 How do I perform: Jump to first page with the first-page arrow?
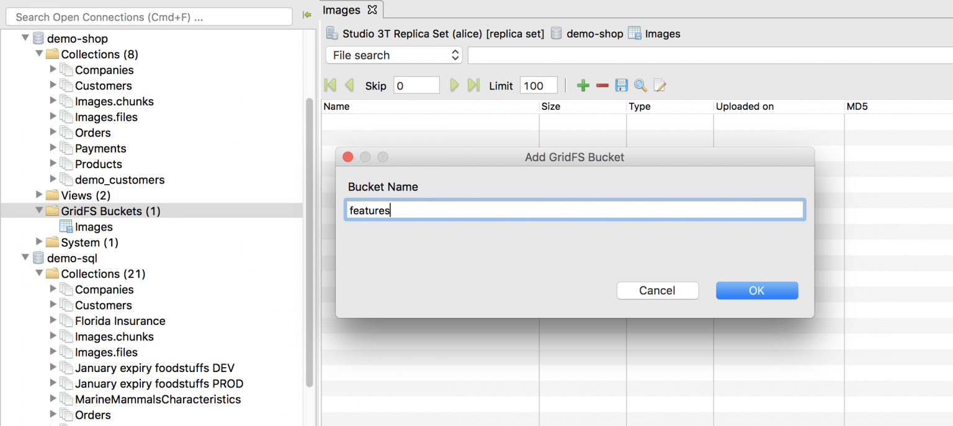click(329, 85)
